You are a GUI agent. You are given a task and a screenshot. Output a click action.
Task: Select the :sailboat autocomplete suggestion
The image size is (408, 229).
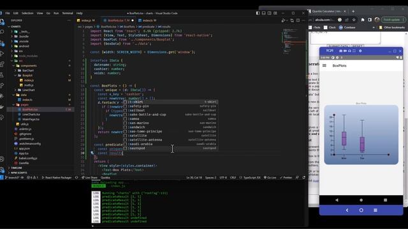pos(170,110)
